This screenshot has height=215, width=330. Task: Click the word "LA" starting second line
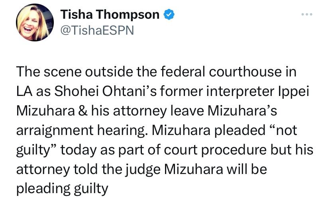[24, 92]
